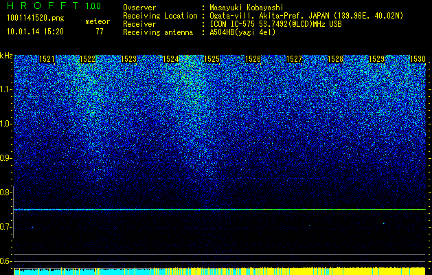
Task: Click the date 10.01.14 15:20
Action: click(35, 32)
